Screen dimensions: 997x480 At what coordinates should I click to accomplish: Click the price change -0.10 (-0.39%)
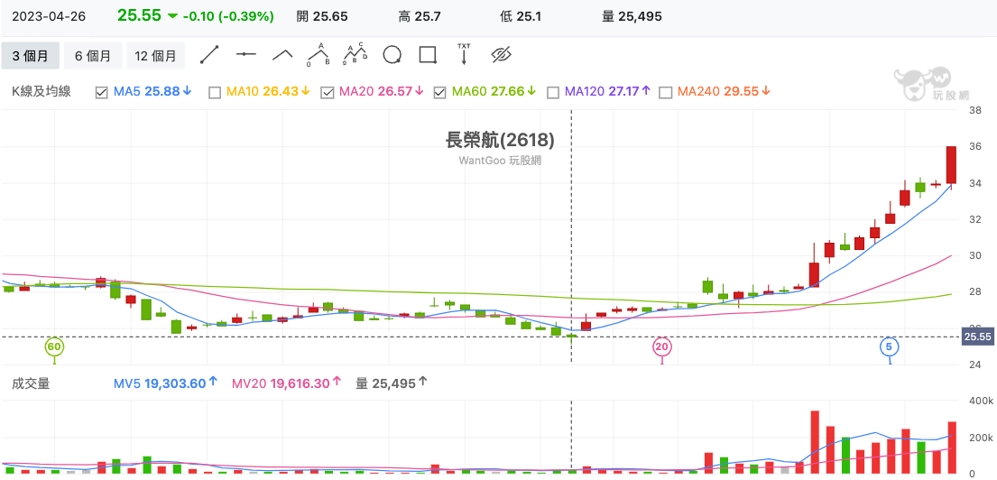(228, 16)
